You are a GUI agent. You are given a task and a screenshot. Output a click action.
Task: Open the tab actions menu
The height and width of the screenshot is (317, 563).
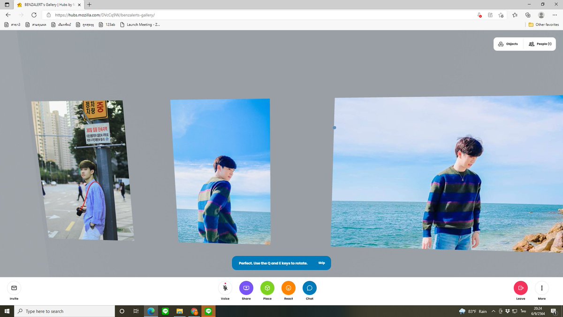[7, 5]
